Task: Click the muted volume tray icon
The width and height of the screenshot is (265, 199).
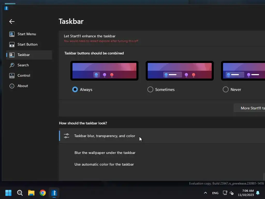Action: (232, 193)
